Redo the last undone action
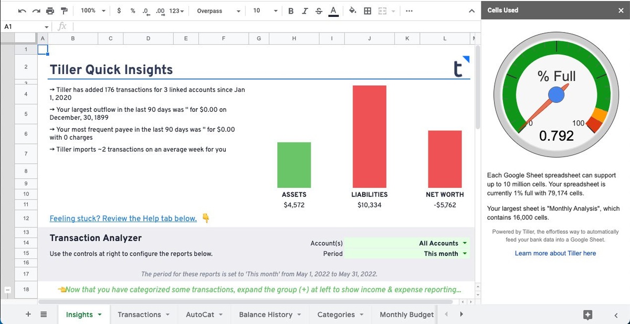This screenshot has width=630, height=324. tap(36, 11)
